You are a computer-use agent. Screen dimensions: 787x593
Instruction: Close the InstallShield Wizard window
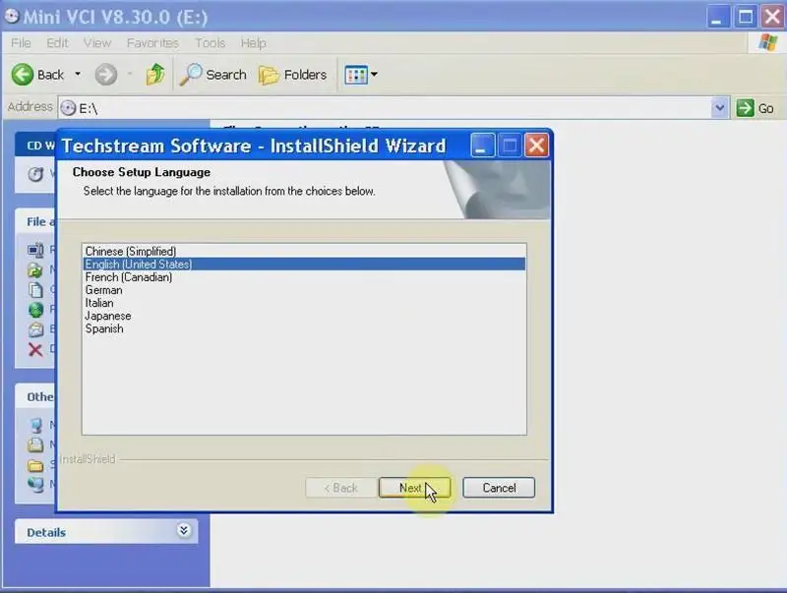point(536,146)
